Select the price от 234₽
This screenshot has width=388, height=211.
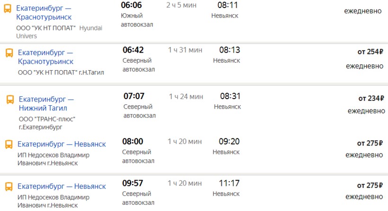click(x=371, y=99)
